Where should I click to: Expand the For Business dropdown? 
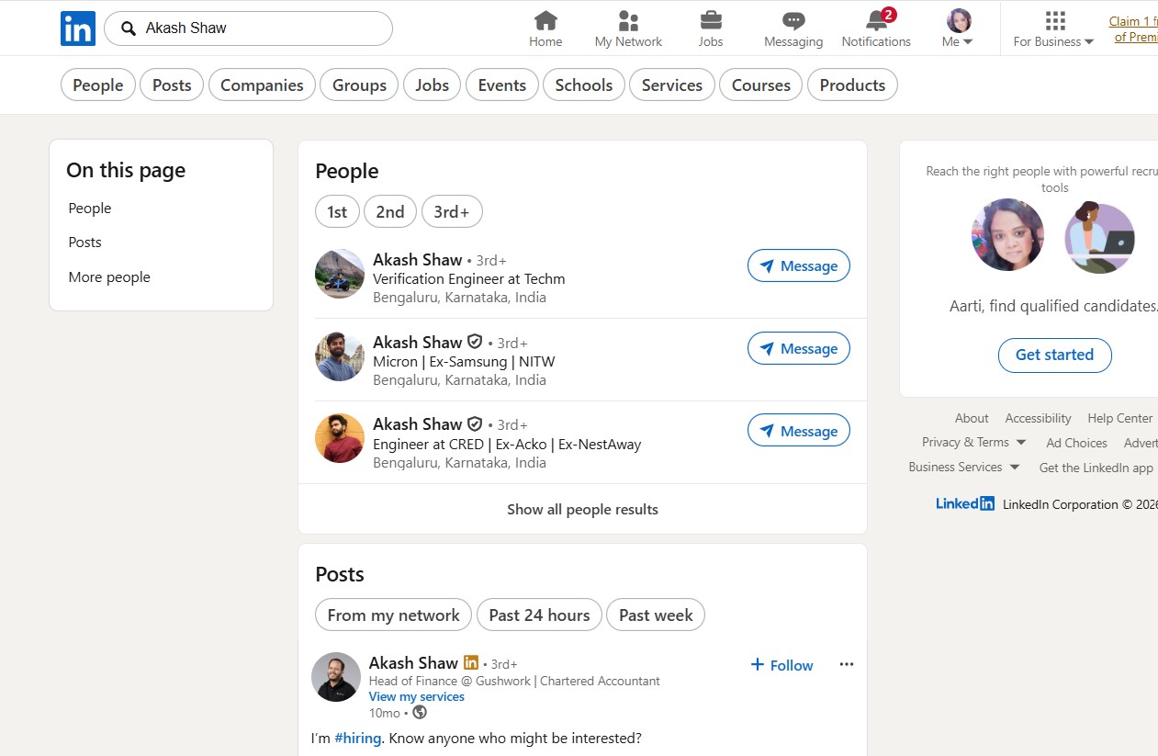pyautogui.click(x=1053, y=29)
